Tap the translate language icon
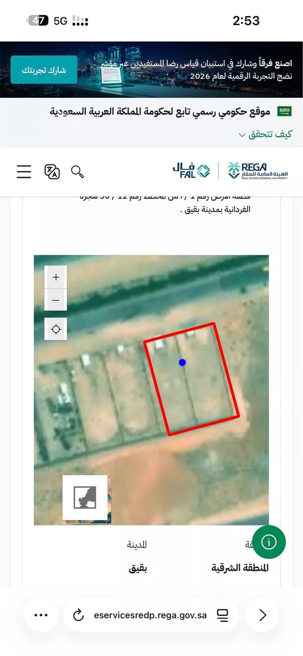303x656 pixels. 52,172
